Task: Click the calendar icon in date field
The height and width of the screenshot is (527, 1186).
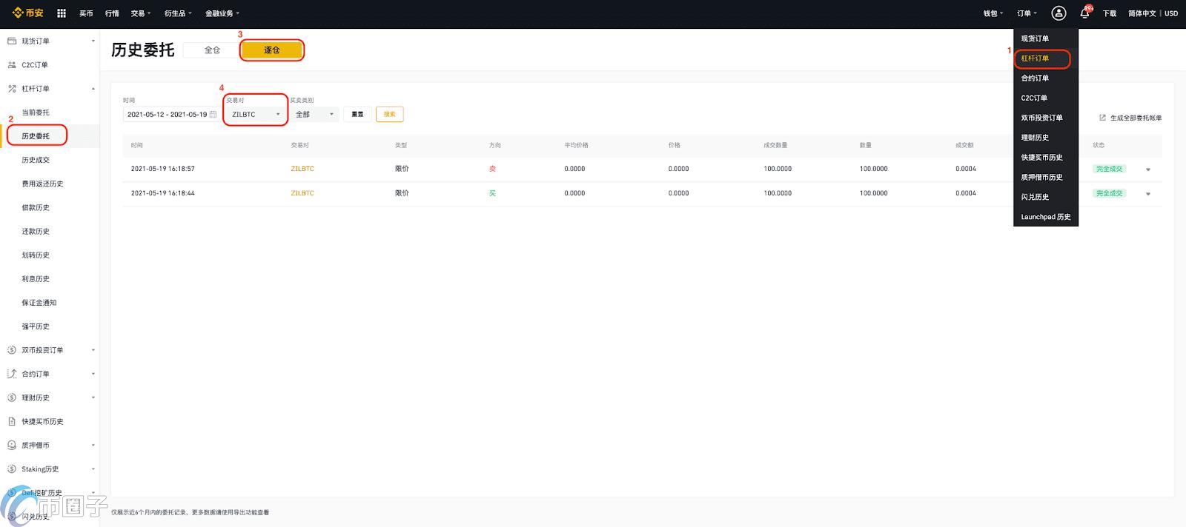Action: [x=213, y=115]
